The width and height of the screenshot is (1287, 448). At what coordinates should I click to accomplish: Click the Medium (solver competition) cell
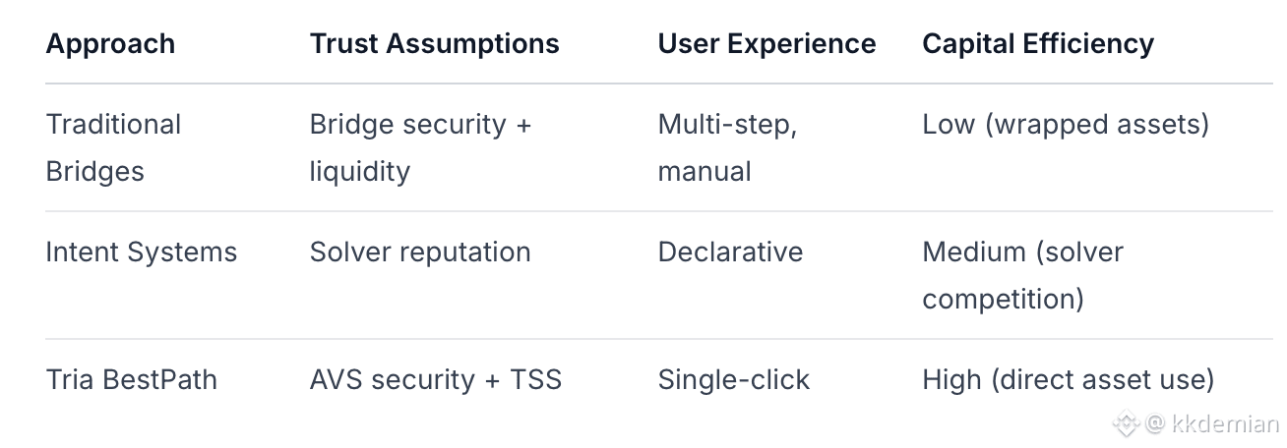(1022, 275)
